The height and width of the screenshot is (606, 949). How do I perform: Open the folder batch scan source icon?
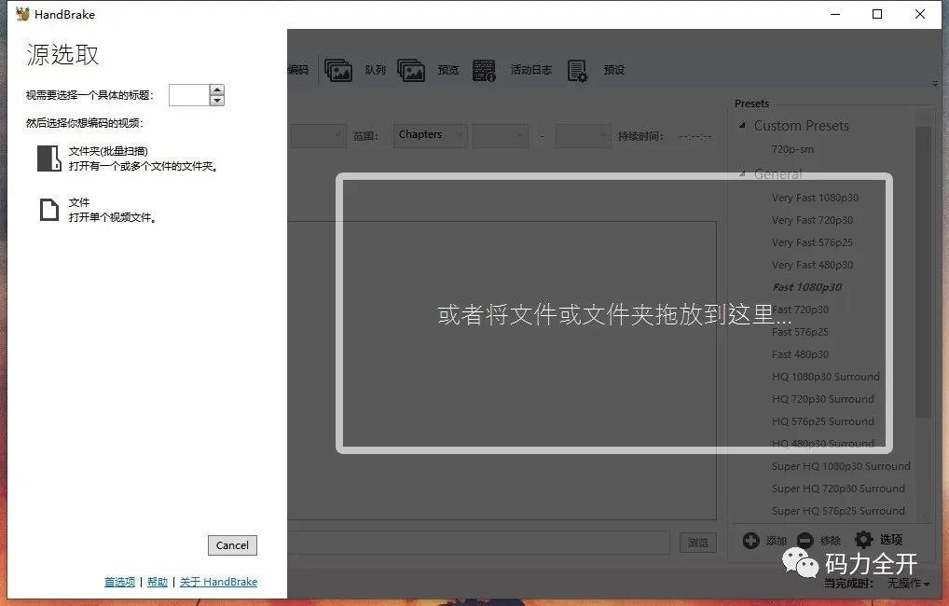tap(49, 158)
